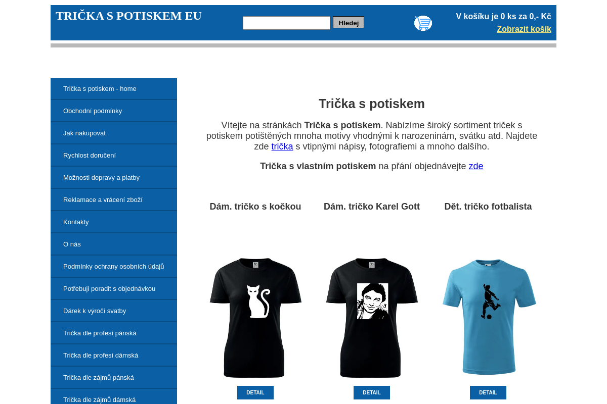Open Reklamace a vrácení zboží menu item
Screen dimensions: 607x404
(114, 199)
